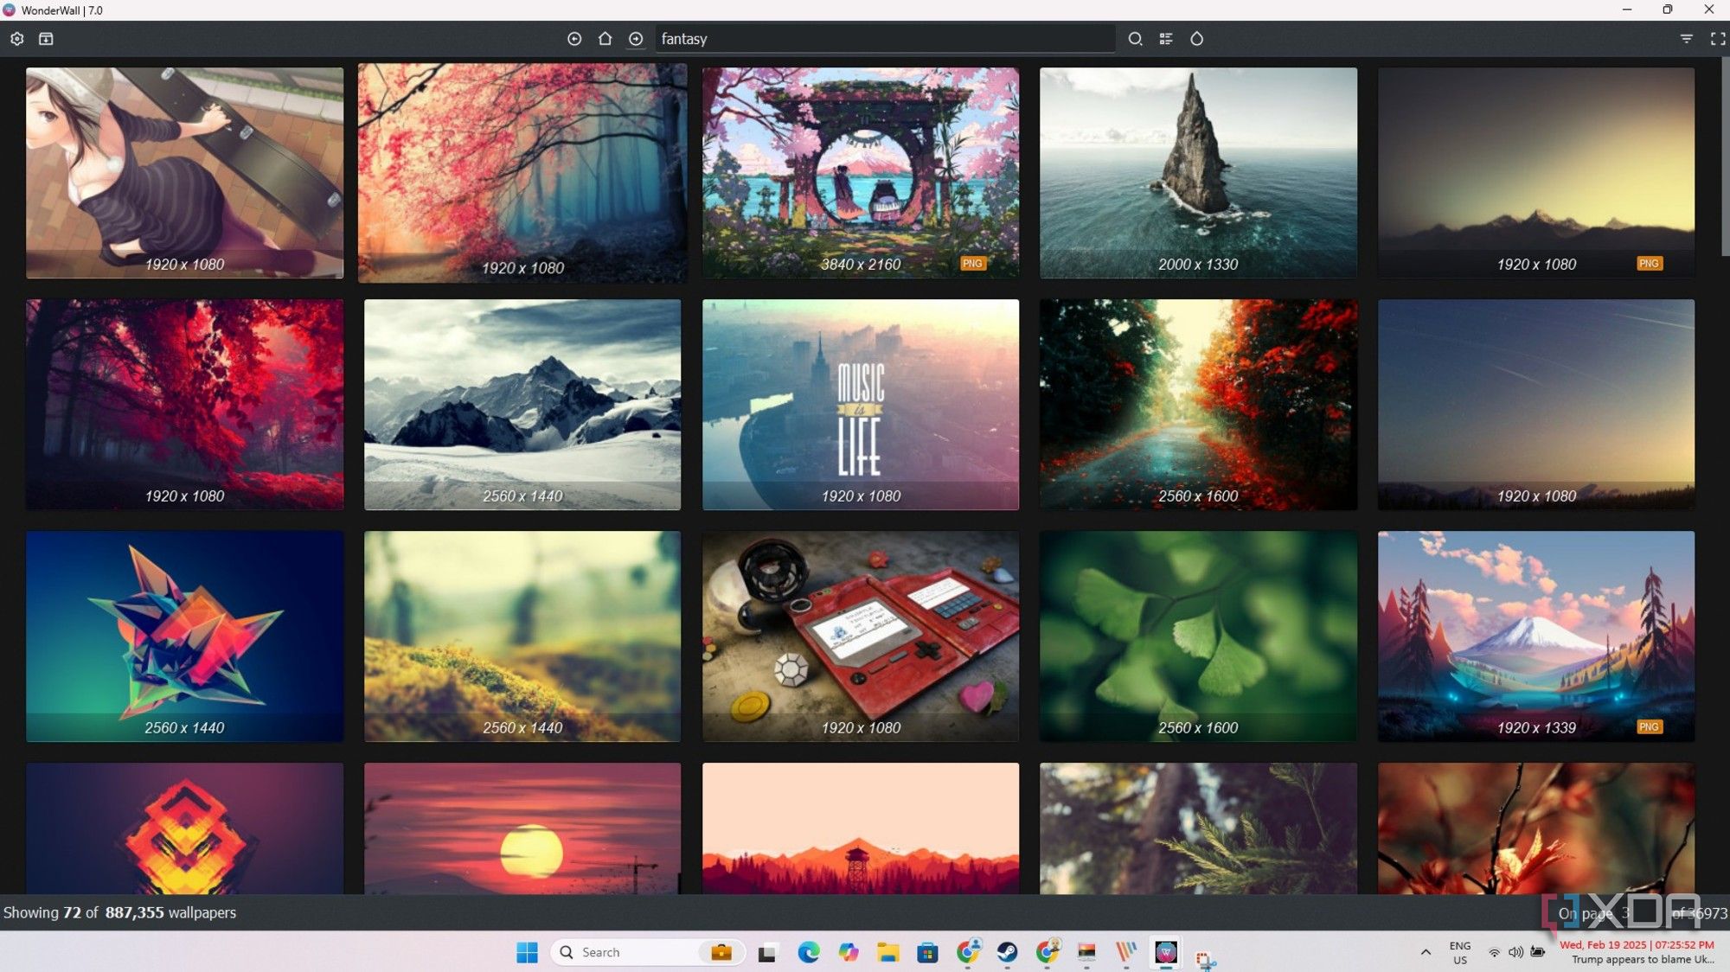Image resolution: width=1730 pixels, height=972 pixels.
Task: Open WonderWall settings with the gear icon
Action: tap(16, 38)
